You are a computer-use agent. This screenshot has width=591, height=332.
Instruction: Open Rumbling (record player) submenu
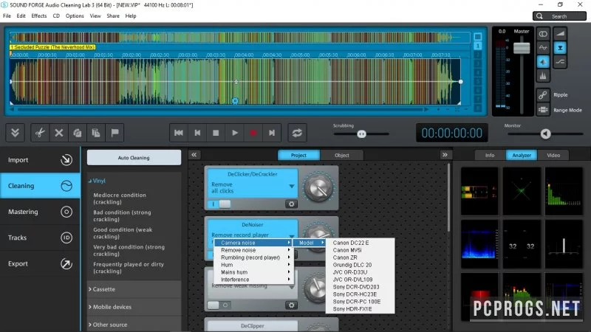click(x=253, y=257)
